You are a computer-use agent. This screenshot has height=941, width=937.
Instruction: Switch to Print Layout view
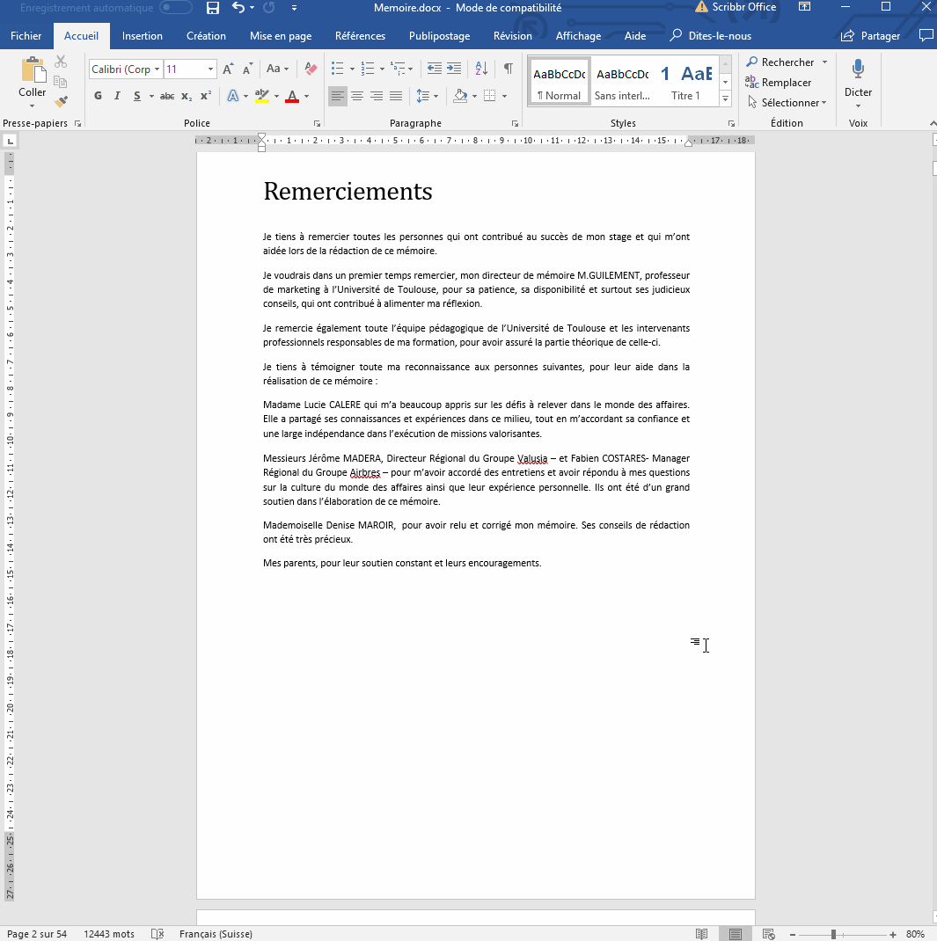pos(736,934)
